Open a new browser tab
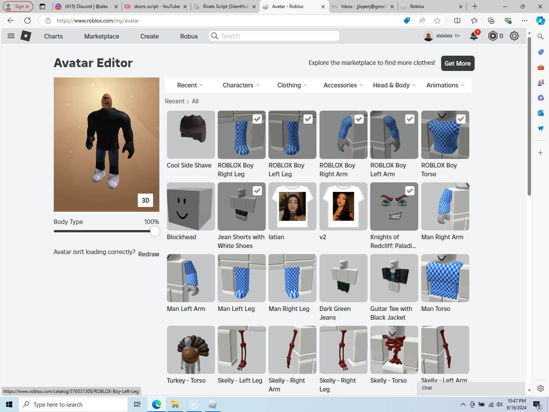The image size is (549, 412). tap(475, 6)
